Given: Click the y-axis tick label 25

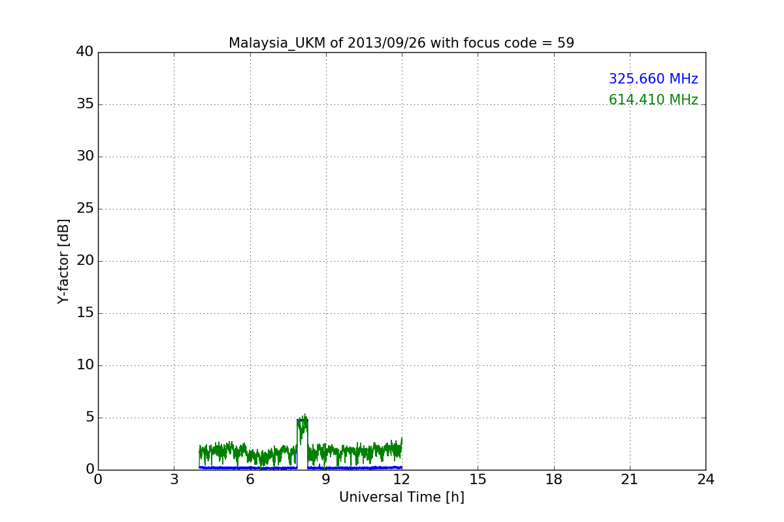Looking at the screenshot, I should [85, 209].
